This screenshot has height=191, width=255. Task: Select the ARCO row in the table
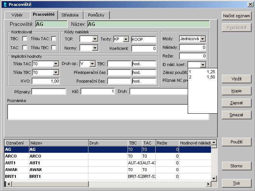tap(108, 156)
